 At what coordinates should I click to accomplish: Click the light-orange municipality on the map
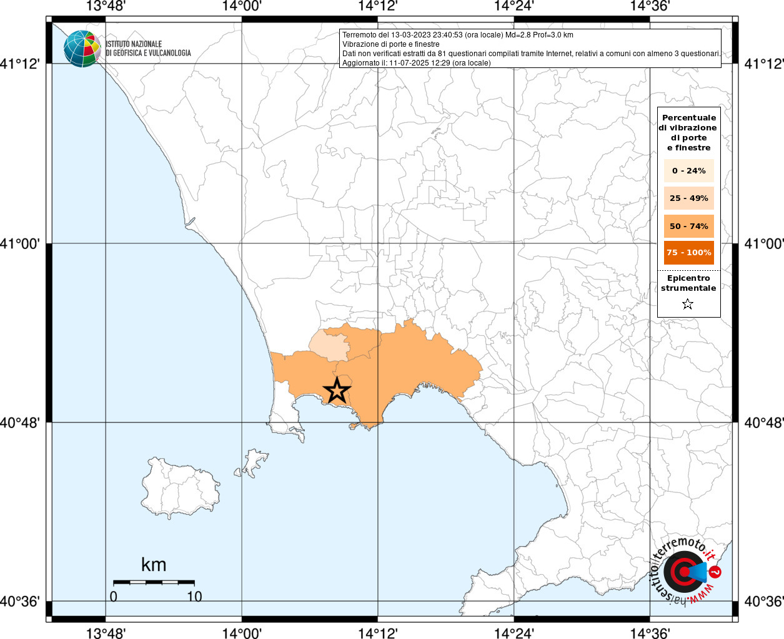[x=329, y=346]
